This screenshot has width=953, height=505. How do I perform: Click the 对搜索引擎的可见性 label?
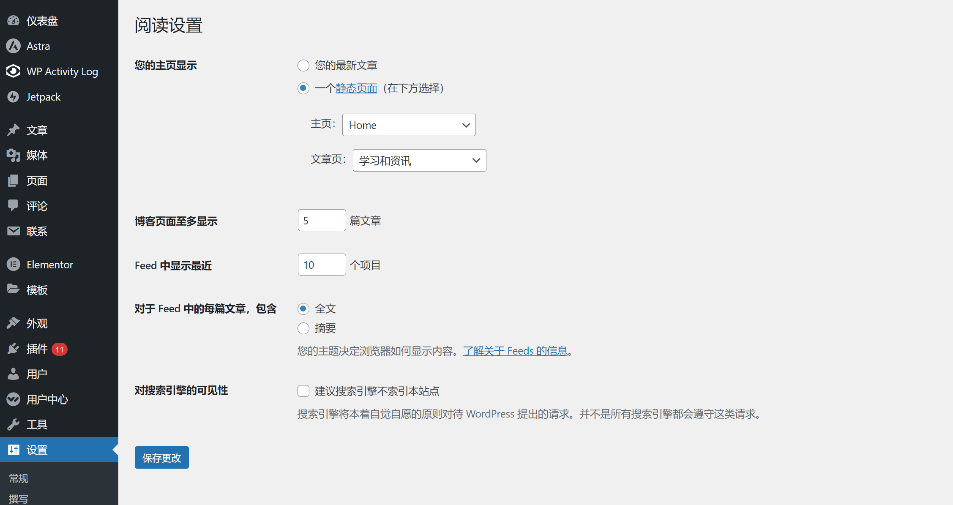click(x=181, y=390)
